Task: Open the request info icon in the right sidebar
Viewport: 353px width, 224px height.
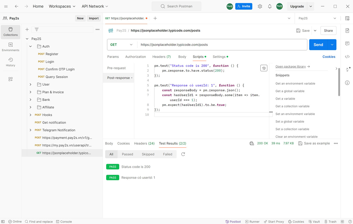Action: tap(347, 83)
